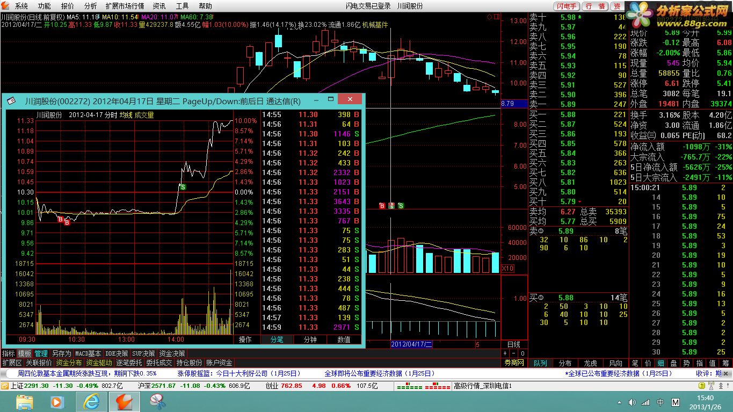The width and height of the screenshot is (733, 412).
Task: Open the 逐笔委托 tab
Action: pyautogui.click(x=129, y=363)
